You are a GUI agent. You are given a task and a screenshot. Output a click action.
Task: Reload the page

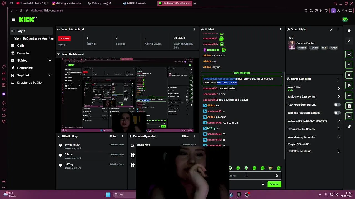(x=21, y=11)
